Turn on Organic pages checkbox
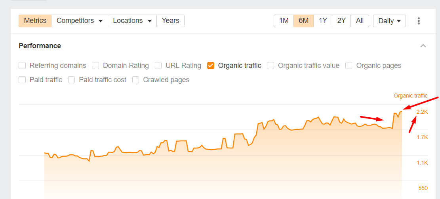 (349, 66)
